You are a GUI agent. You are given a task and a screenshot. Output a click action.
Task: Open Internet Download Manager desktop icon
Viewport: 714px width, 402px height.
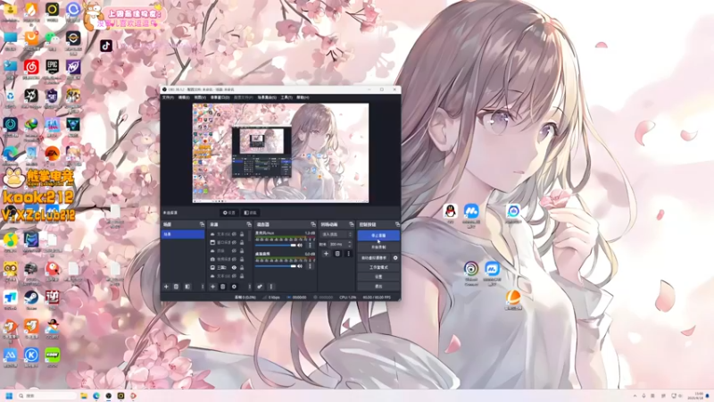(x=31, y=125)
